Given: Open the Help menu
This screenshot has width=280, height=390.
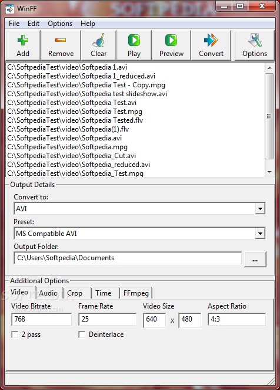Looking at the screenshot, I should [x=88, y=24].
